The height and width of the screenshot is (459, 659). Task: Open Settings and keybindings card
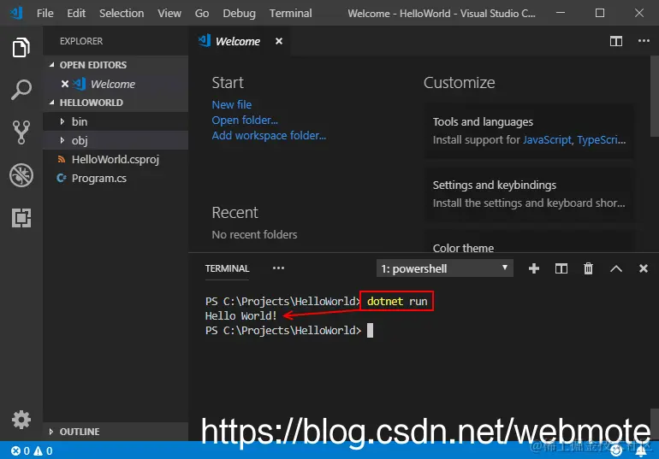[529, 194]
